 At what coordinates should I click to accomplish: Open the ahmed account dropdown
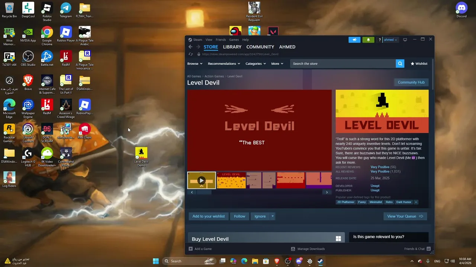(390, 40)
